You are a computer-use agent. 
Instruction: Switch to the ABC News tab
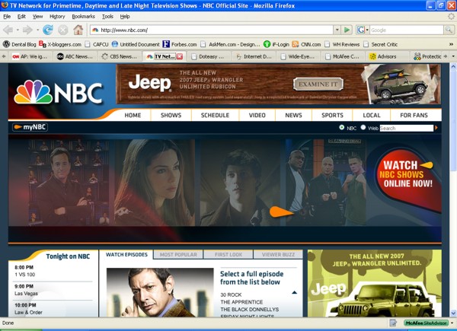pos(75,56)
